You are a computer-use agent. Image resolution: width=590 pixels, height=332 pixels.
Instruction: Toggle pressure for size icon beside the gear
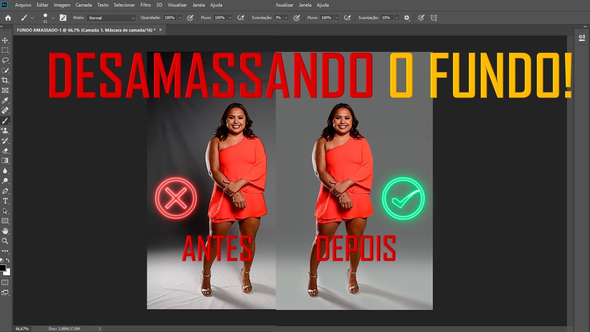coord(421,18)
